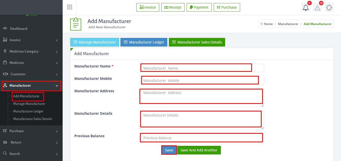The image size is (341, 161).
Task: Expand the Customer sidebar menu
Action: tap(31, 74)
